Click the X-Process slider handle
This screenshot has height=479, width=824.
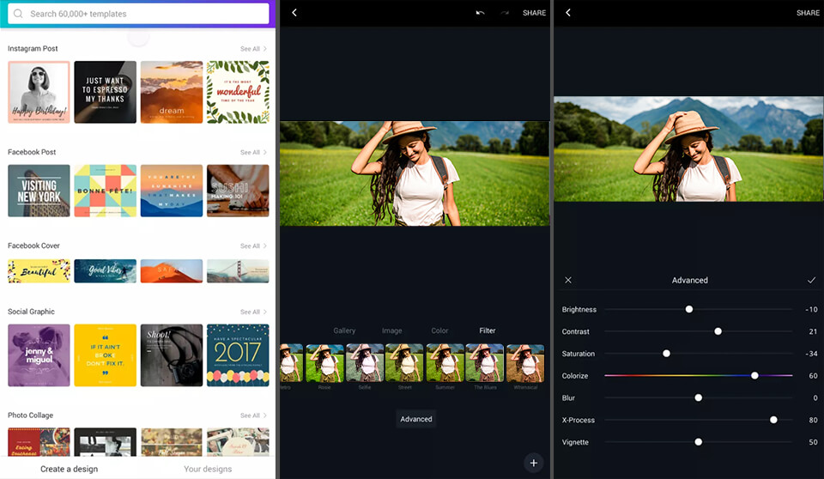click(x=773, y=420)
